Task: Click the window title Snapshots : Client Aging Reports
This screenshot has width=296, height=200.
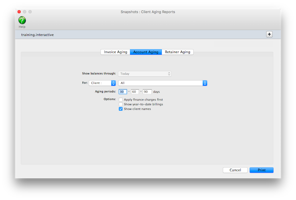Action: [148, 12]
